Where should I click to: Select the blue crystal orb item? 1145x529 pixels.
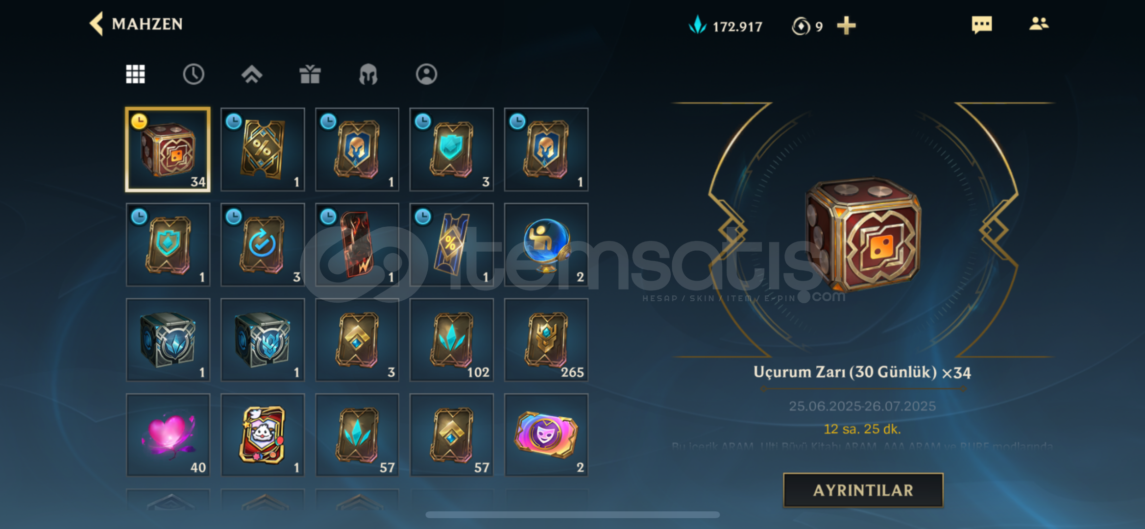coord(546,244)
